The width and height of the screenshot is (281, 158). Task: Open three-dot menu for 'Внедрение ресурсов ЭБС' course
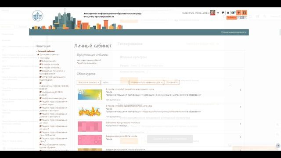point(241,137)
